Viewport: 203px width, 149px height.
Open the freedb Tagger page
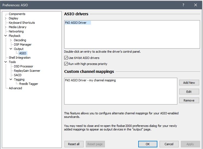coord(29,84)
